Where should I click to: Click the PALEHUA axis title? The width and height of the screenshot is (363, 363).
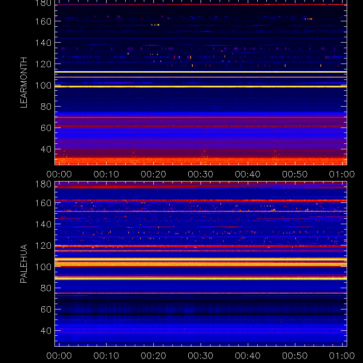pyautogui.click(x=24, y=264)
